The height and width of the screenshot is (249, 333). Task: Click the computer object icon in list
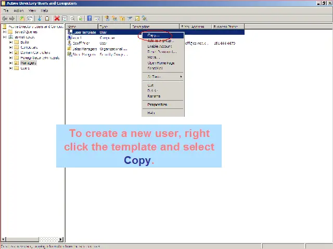[x=69, y=38]
